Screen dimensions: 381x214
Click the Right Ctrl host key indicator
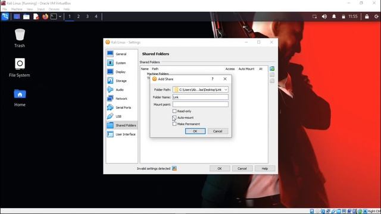[374, 212]
